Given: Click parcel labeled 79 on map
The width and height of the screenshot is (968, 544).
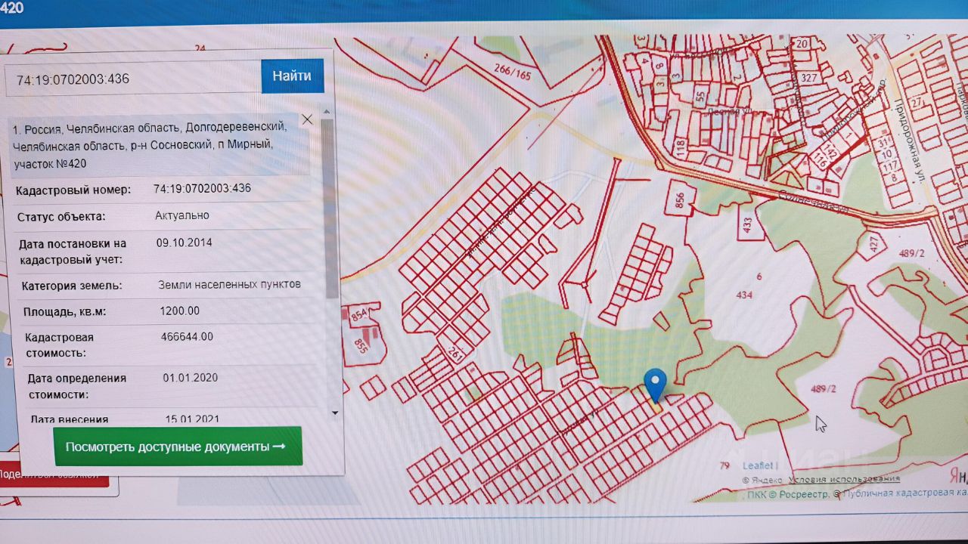Looking at the screenshot, I should pyautogui.click(x=724, y=465).
